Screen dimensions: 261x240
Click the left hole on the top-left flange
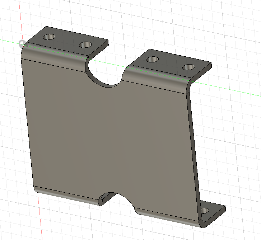click(x=49, y=37)
